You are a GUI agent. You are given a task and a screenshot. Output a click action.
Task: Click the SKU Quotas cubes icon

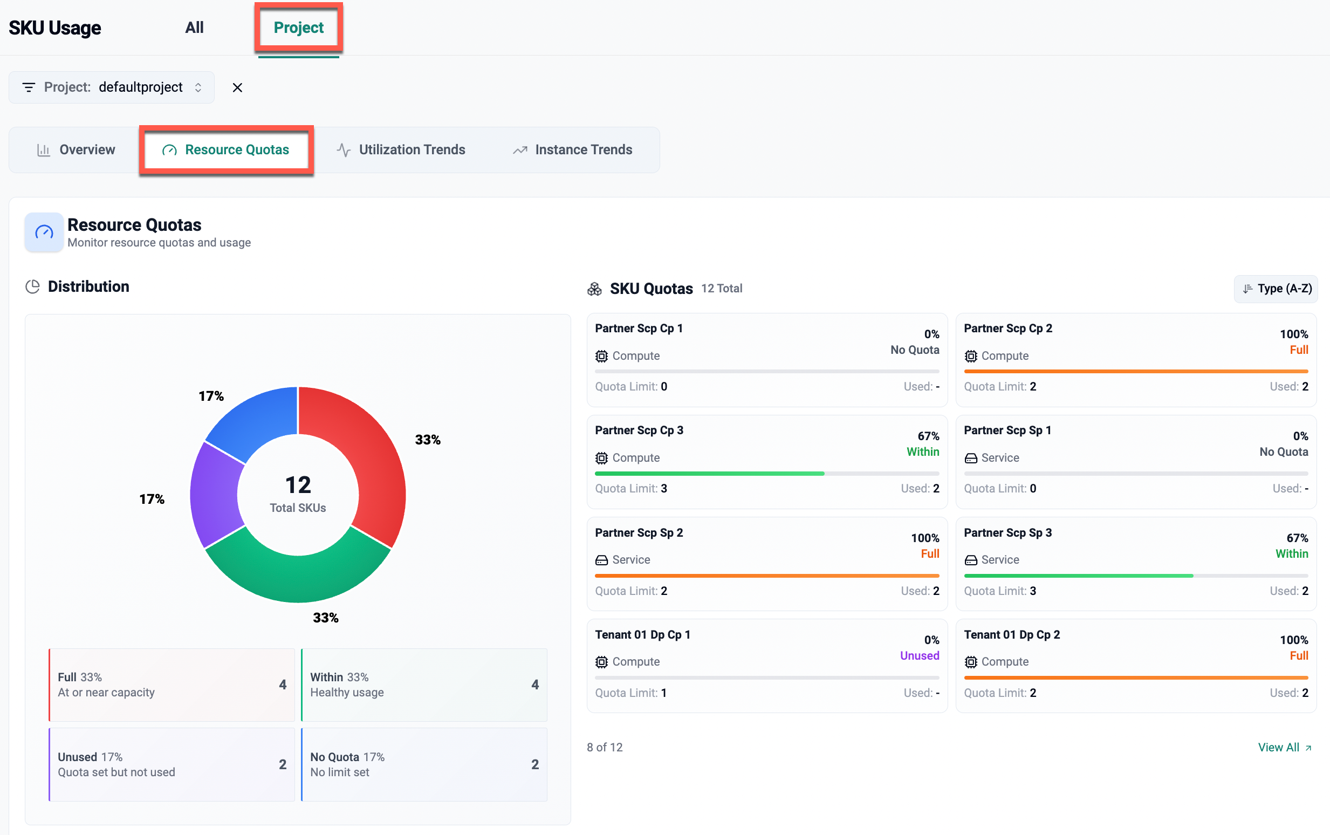click(x=594, y=289)
